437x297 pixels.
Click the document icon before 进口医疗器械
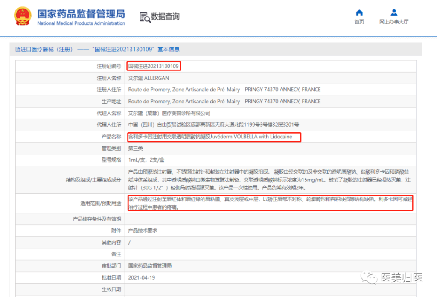click(x=18, y=49)
